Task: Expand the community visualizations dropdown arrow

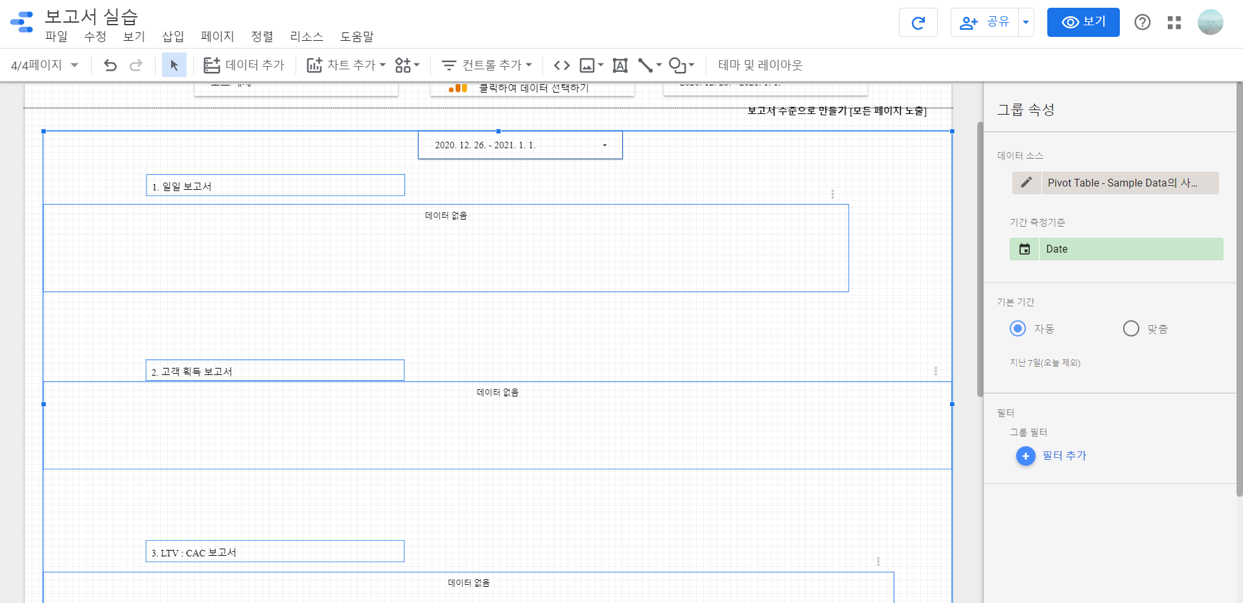Action: (417, 65)
